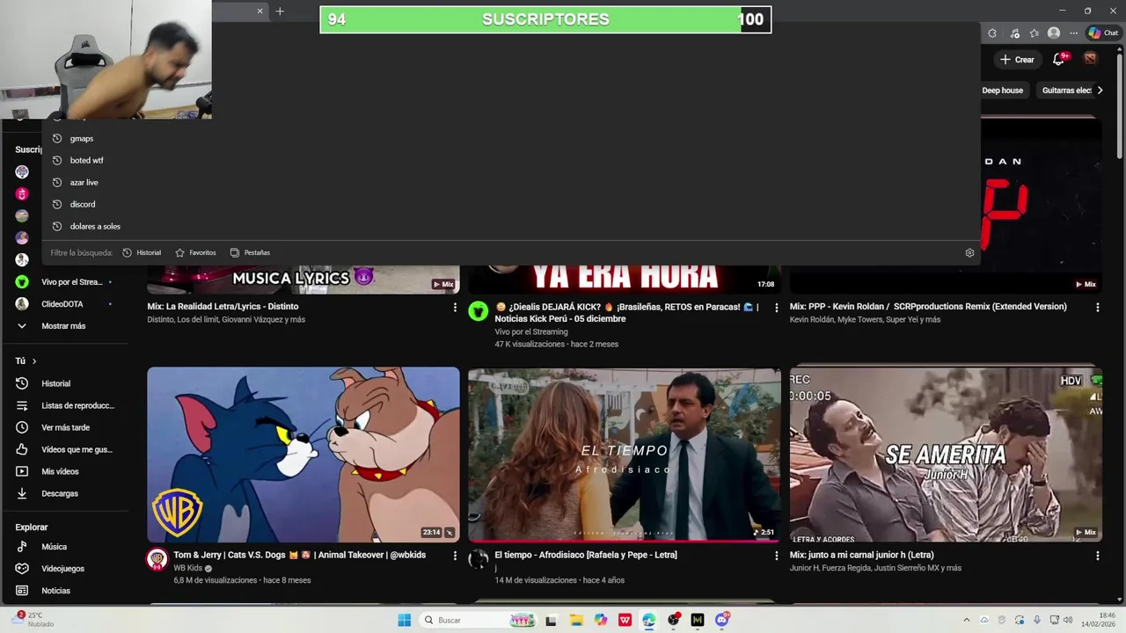Choose the dolares a soles suggestion
The image size is (1126, 633).
510,226
